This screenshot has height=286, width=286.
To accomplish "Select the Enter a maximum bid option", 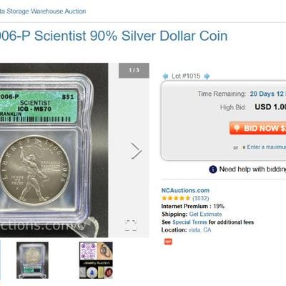I will tap(266, 147).
